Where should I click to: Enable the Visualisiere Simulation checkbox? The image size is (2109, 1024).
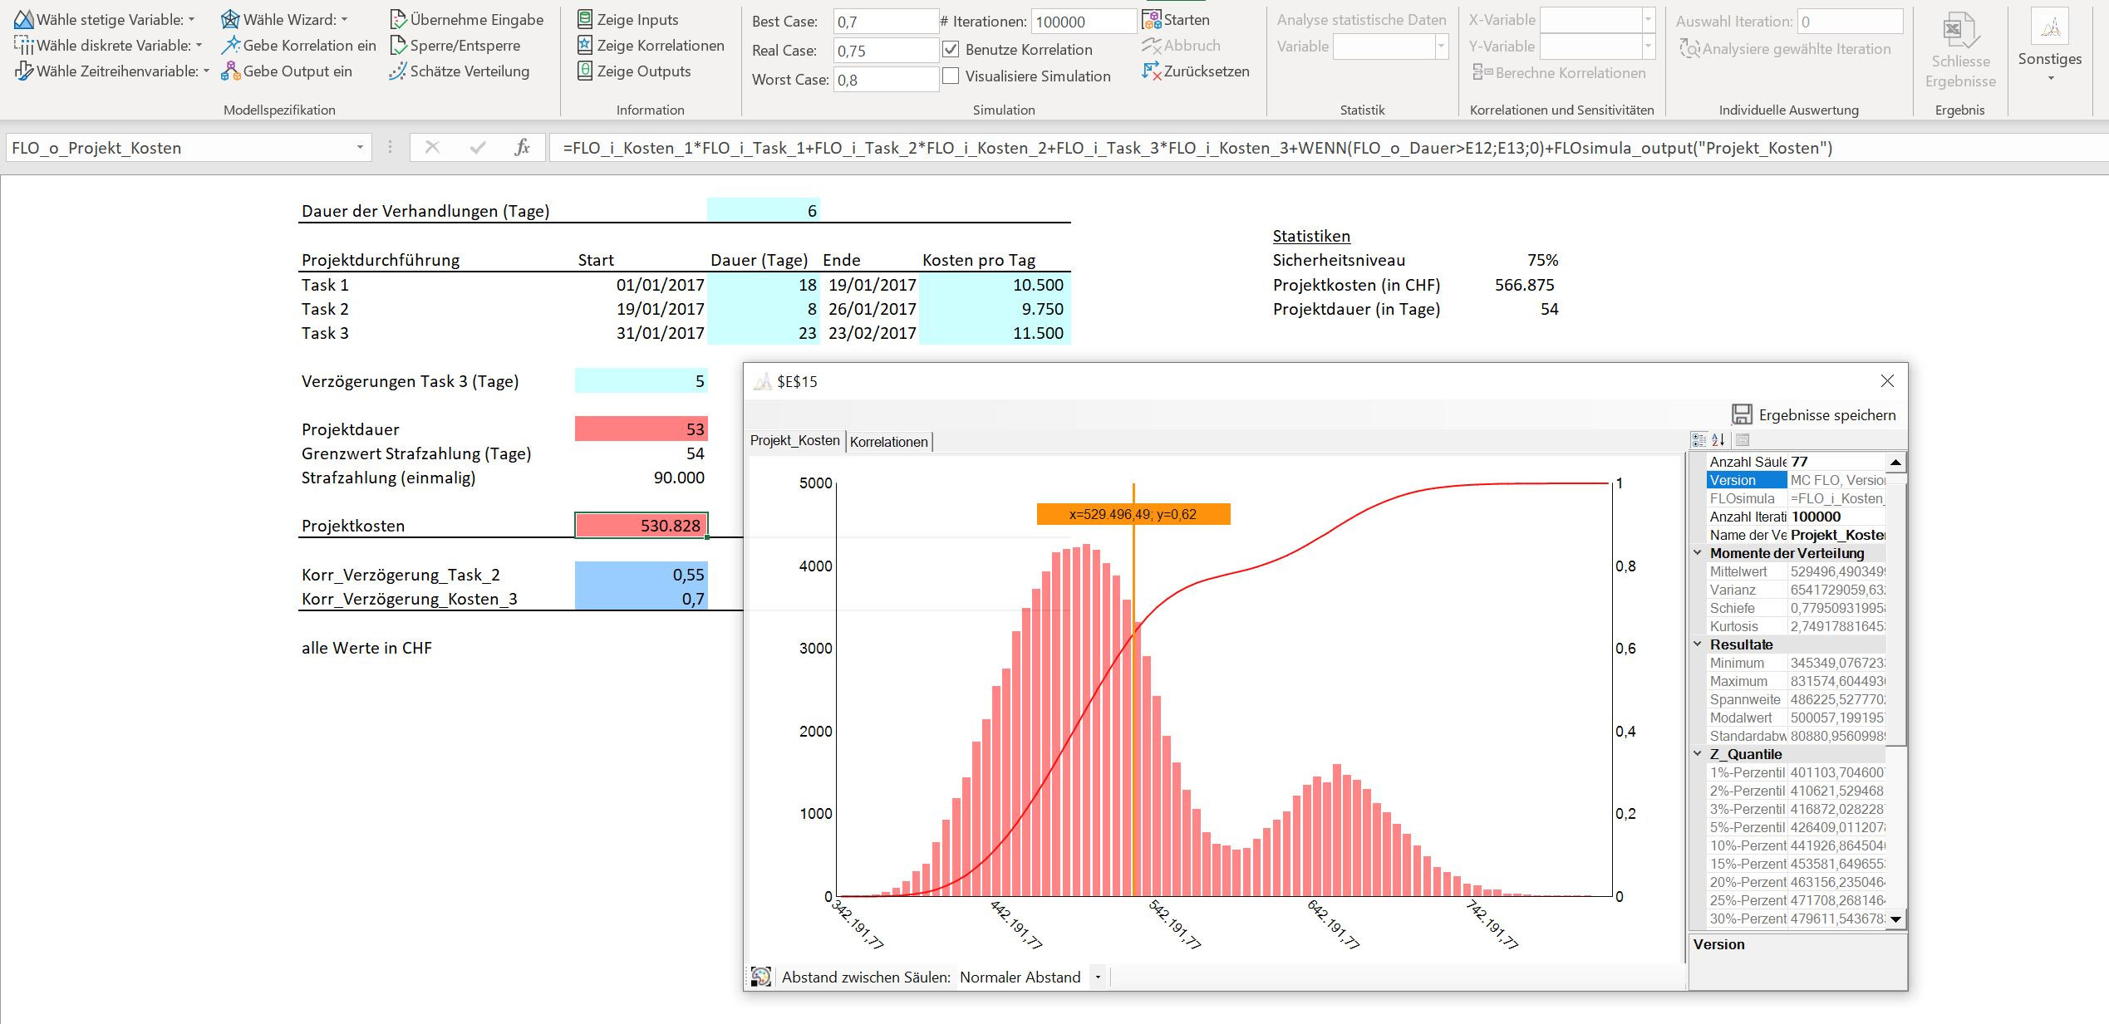[x=951, y=76]
